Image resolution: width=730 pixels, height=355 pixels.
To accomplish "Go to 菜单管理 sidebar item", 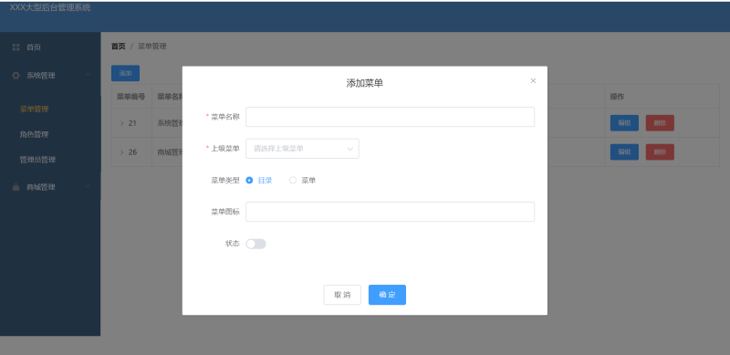I will pyautogui.click(x=34, y=109).
